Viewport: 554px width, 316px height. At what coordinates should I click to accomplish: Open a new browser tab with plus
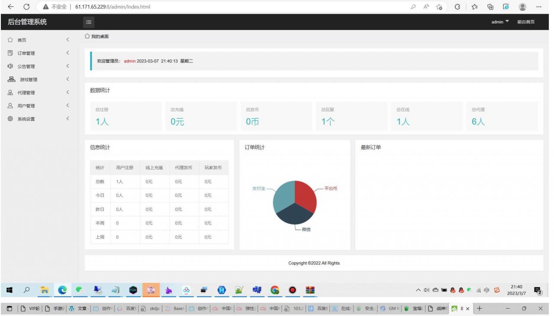[479, 308]
